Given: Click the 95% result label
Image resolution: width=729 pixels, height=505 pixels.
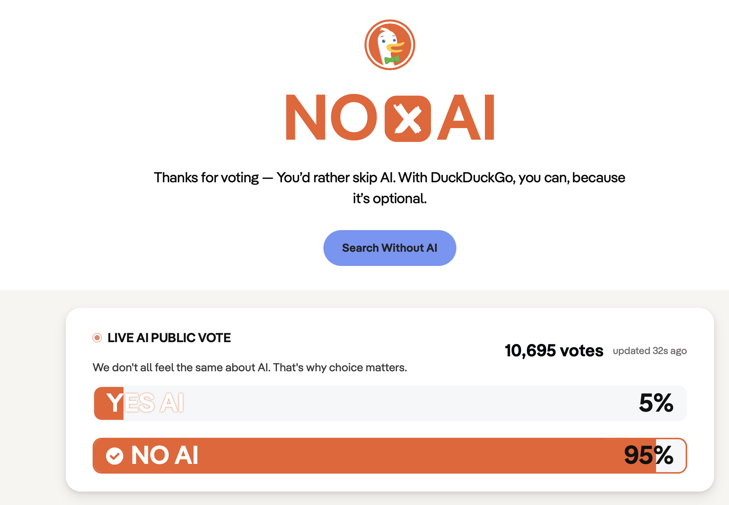Looking at the screenshot, I should coord(648,455).
